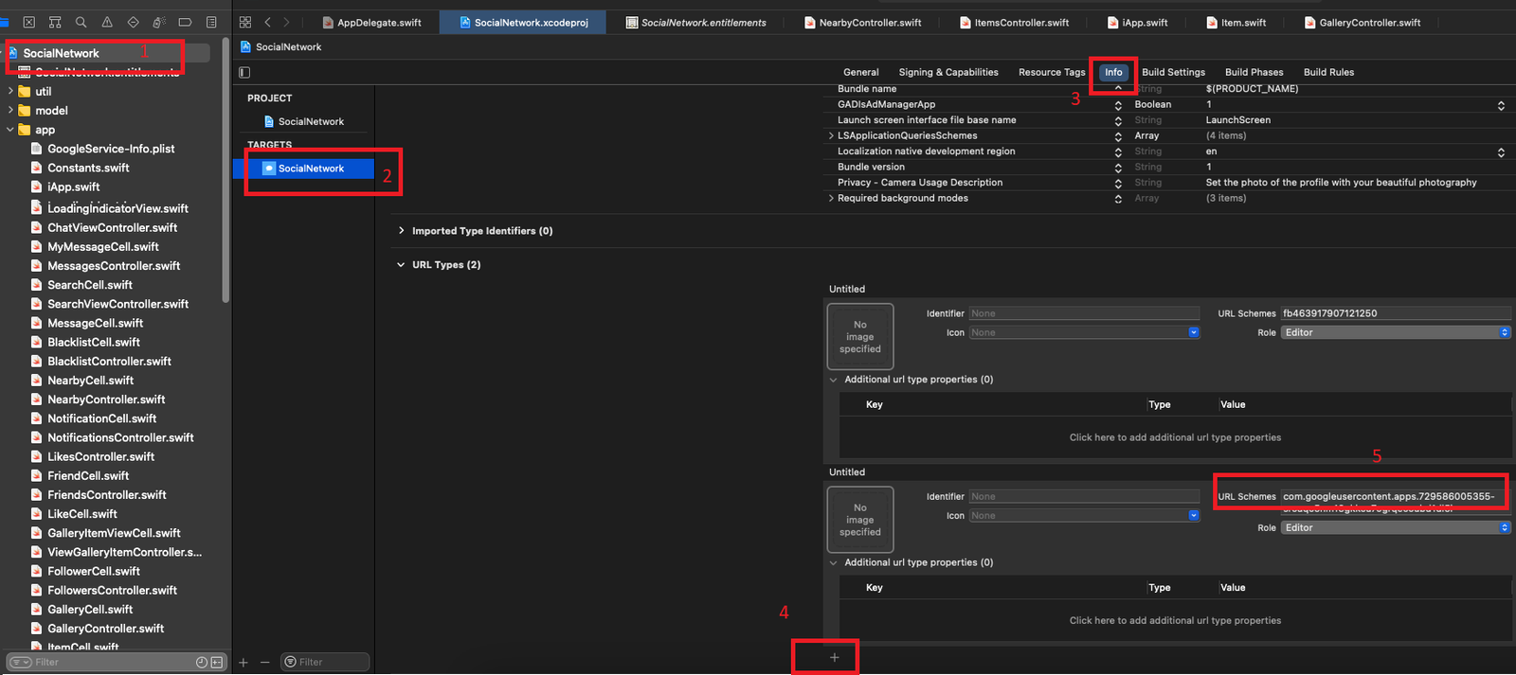Add a new URL type with plus
The width and height of the screenshot is (1516, 675).
point(834,657)
